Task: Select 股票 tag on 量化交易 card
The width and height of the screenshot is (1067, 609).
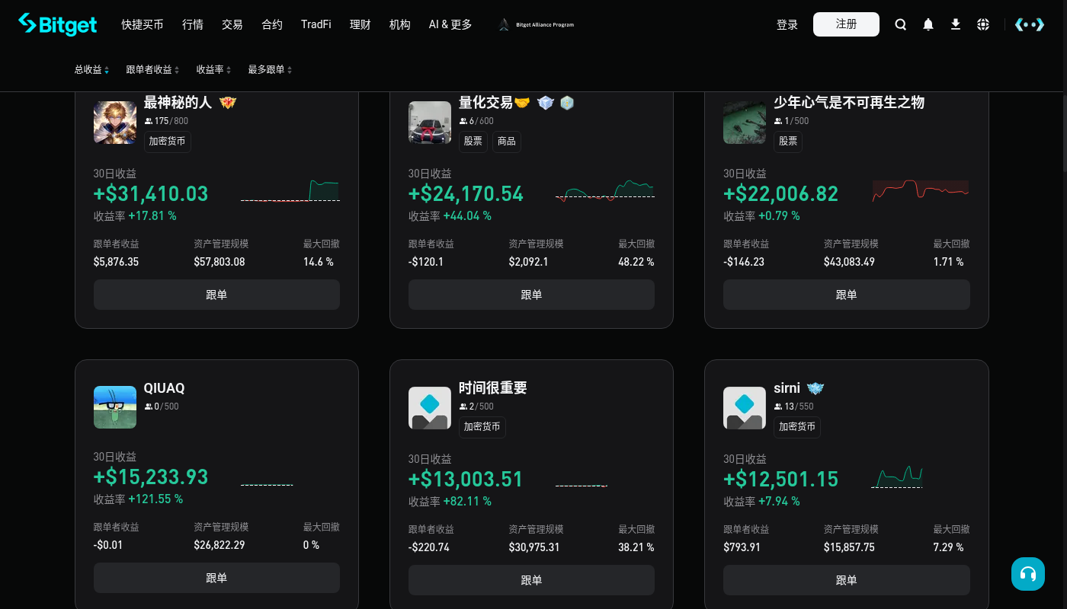Action: point(473,142)
